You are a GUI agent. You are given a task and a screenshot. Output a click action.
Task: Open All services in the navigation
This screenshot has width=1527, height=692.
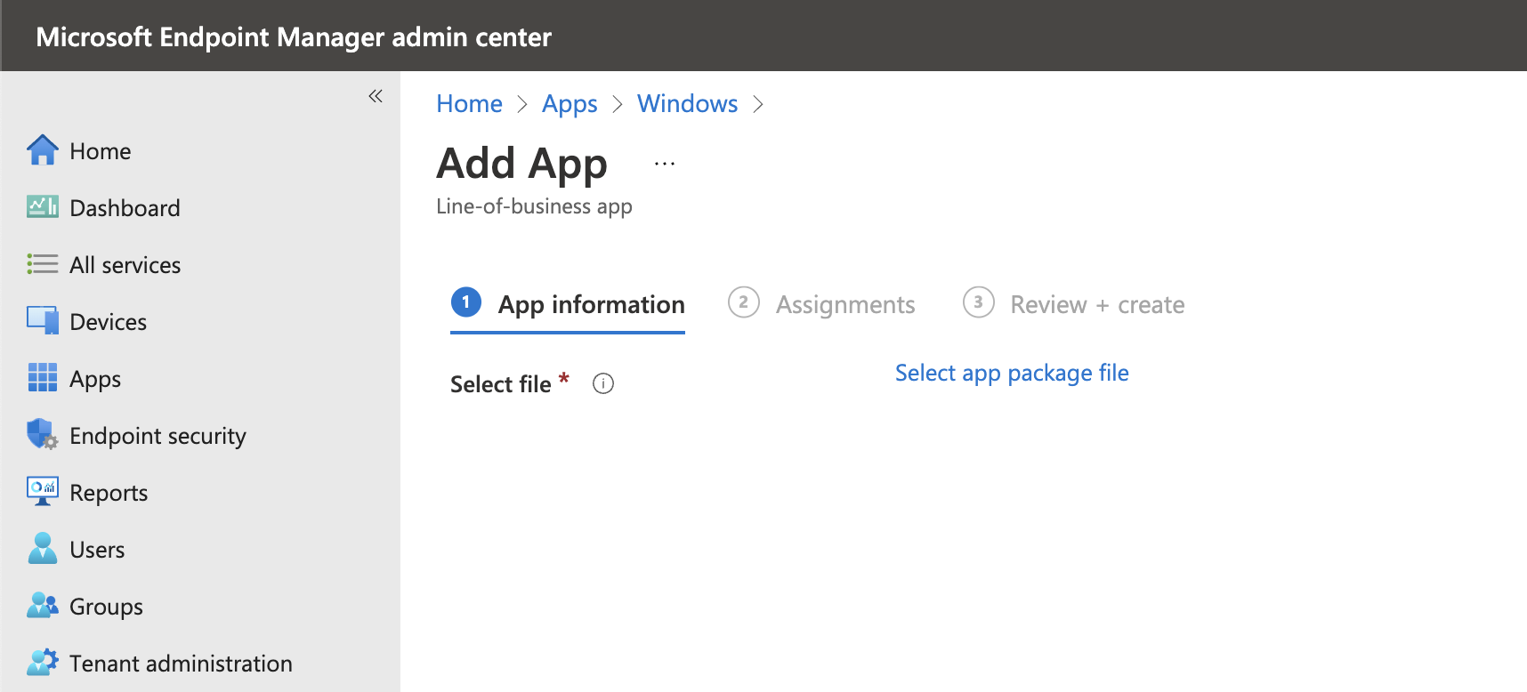[x=125, y=265]
